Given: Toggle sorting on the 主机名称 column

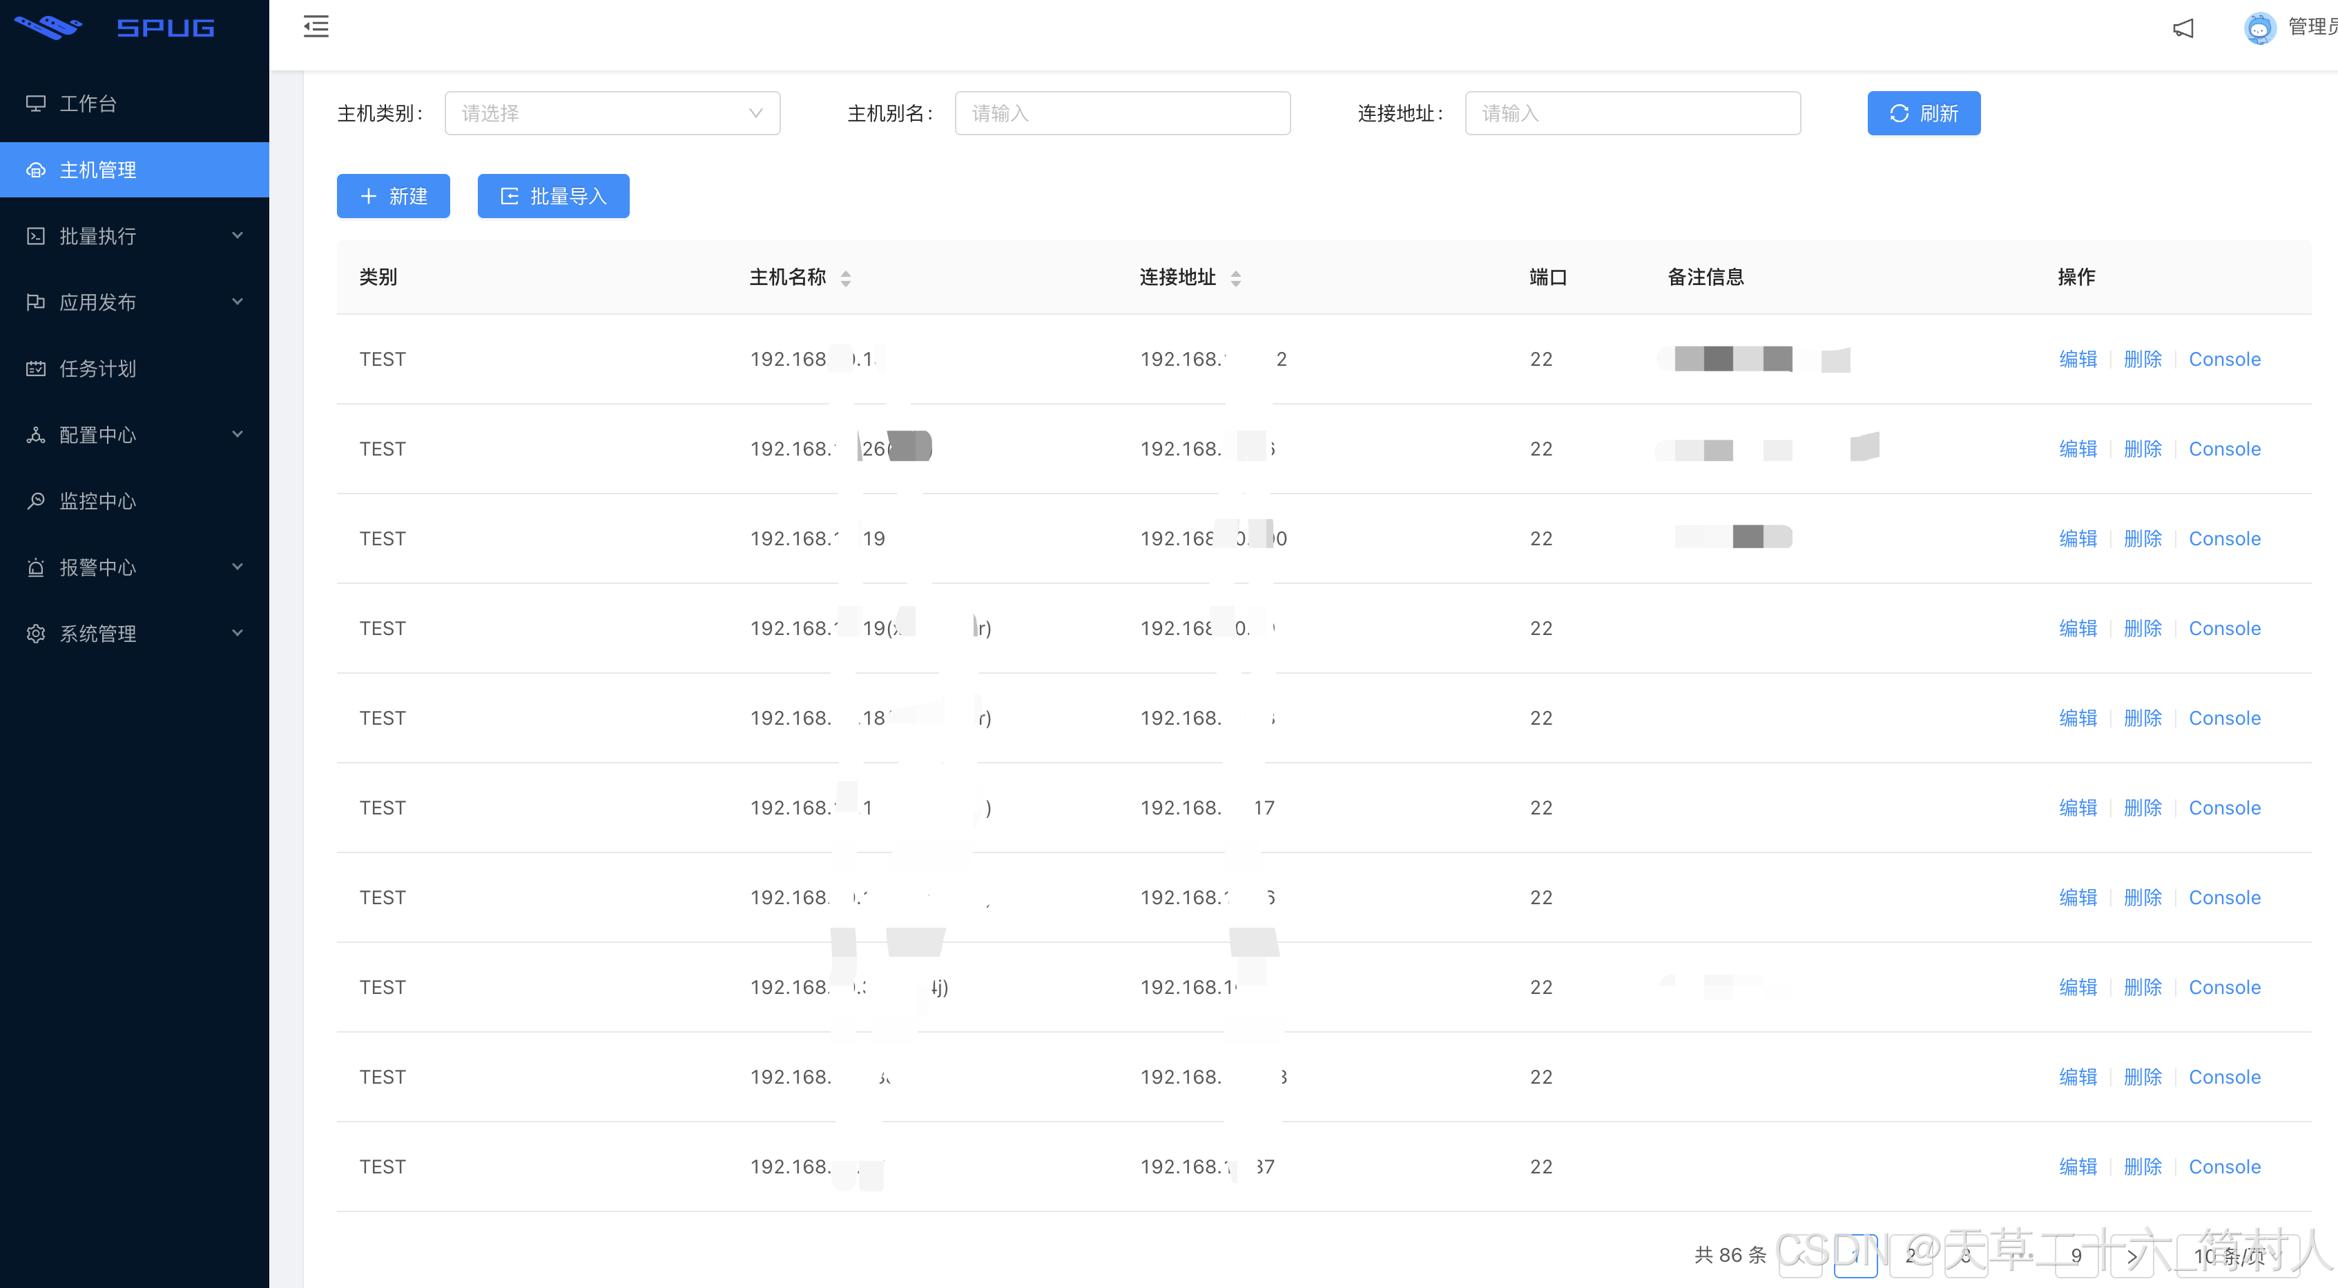Looking at the screenshot, I should click(846, 278).
